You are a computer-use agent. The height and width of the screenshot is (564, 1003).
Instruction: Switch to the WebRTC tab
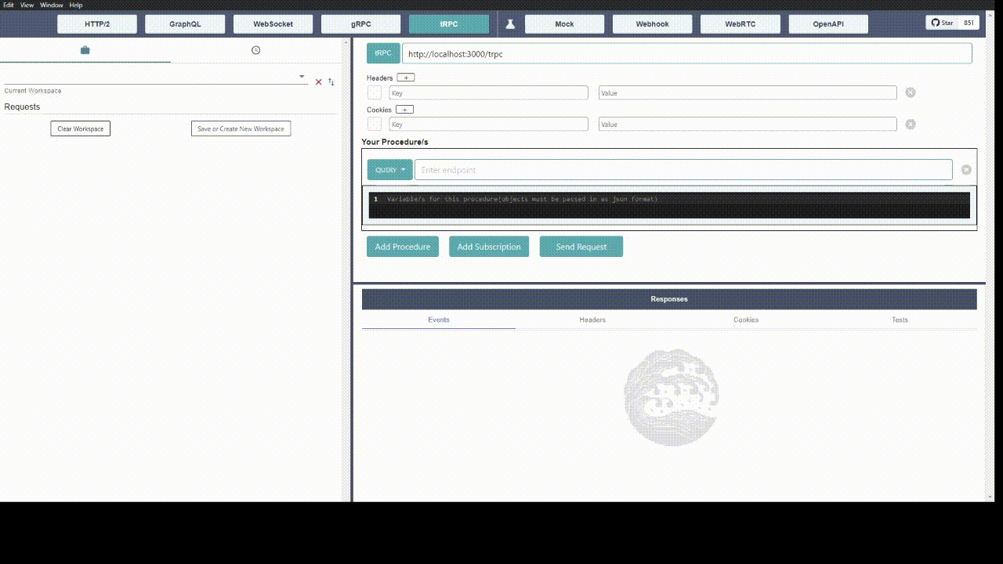(x=740, y=24)
